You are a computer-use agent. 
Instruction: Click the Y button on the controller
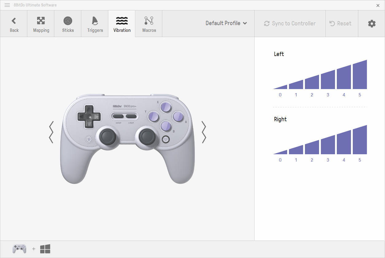(154, 117)
